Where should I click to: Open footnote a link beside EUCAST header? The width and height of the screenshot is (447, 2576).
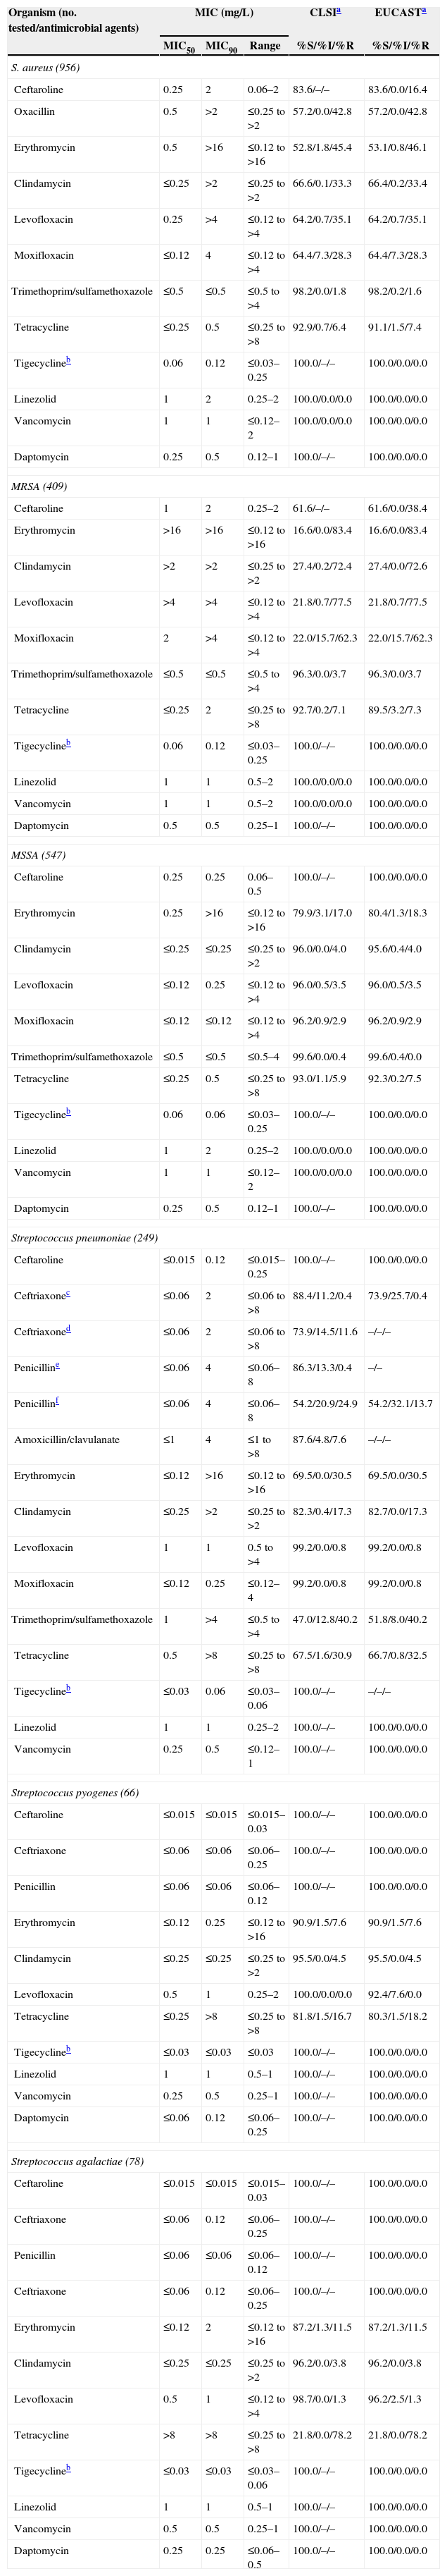point(422,12)
